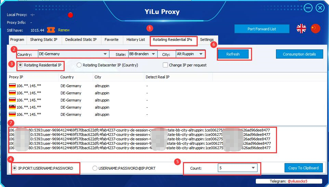This screenshot has width=329, height=187.
Task: Click the Refresh button
Action: pos(233,54)
